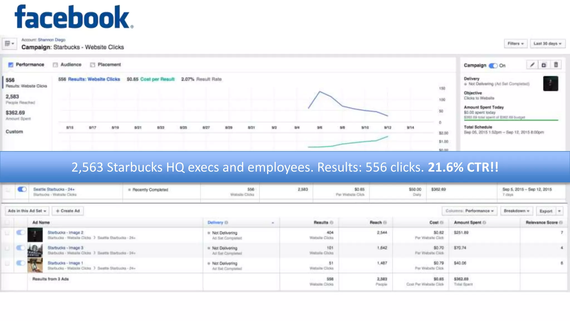Image resolution: width=570 pixels, height=321 pixels.
Task: Check the Seattle Starbucks ad set checkbox
Action: pyautogui.click(x=8, y=189)
